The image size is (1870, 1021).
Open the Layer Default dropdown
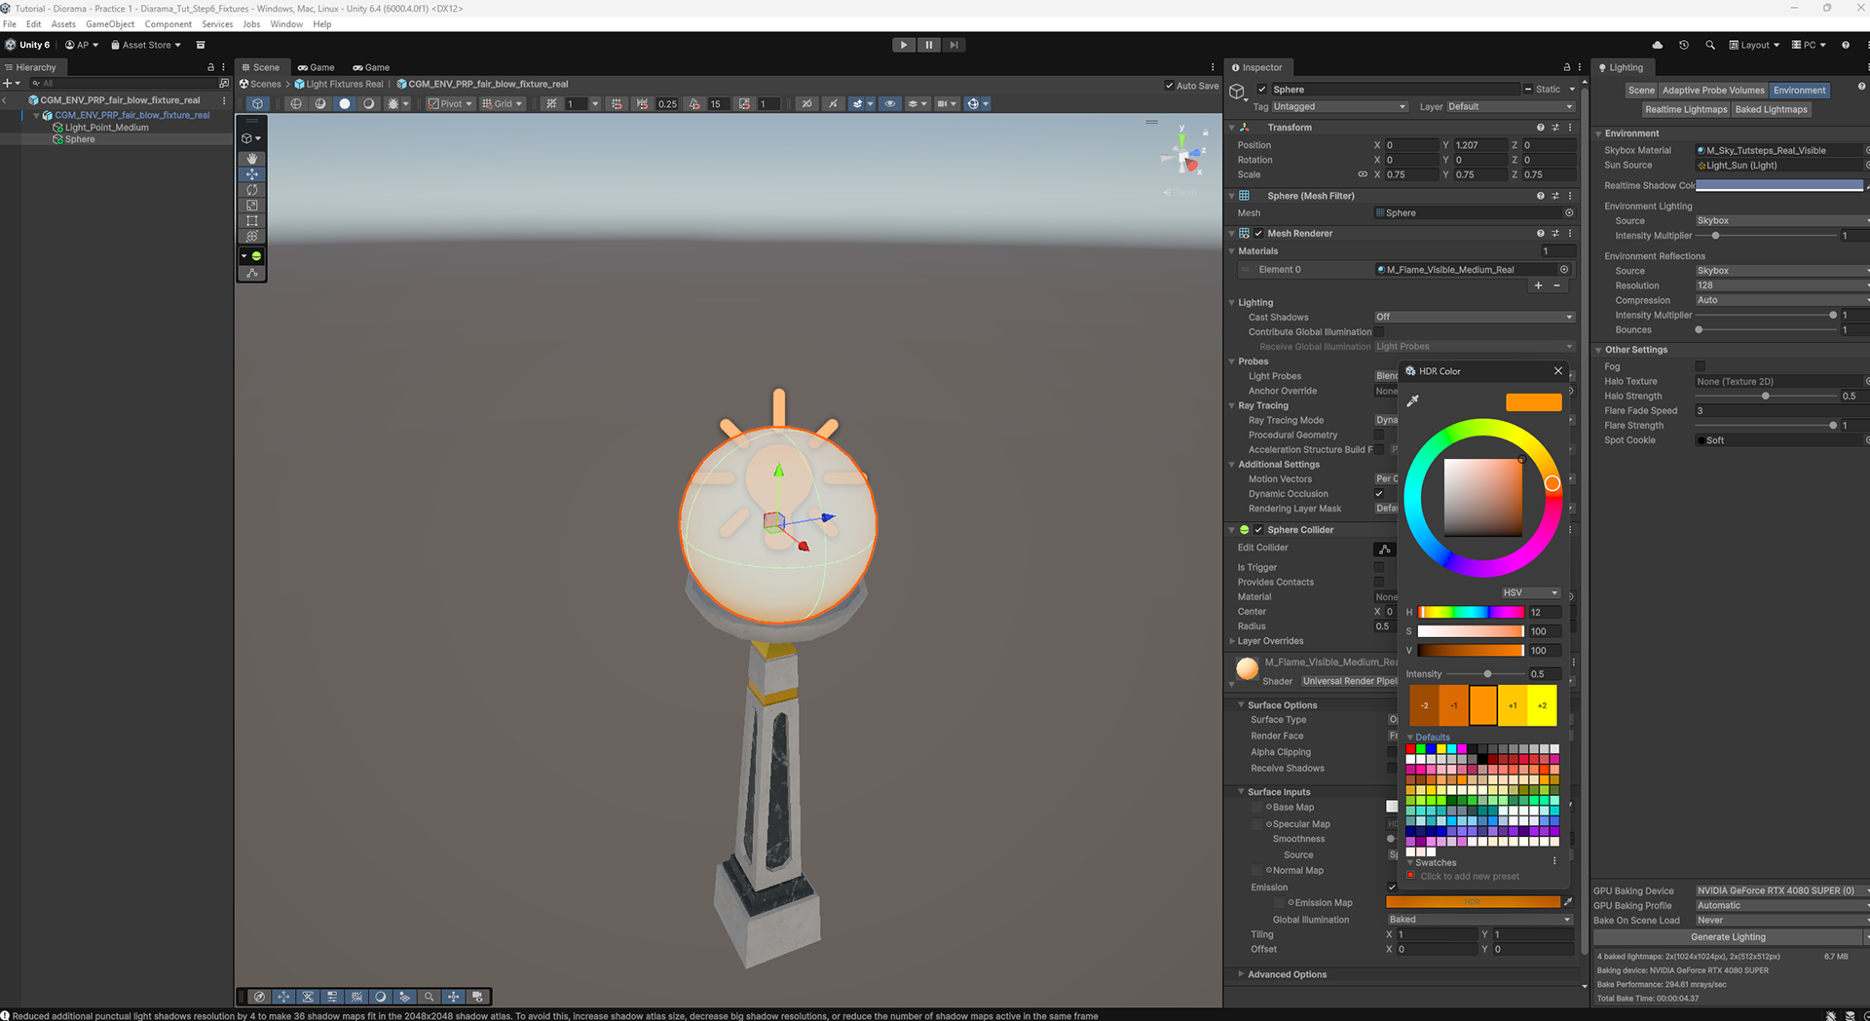(x=1510, y=107)
